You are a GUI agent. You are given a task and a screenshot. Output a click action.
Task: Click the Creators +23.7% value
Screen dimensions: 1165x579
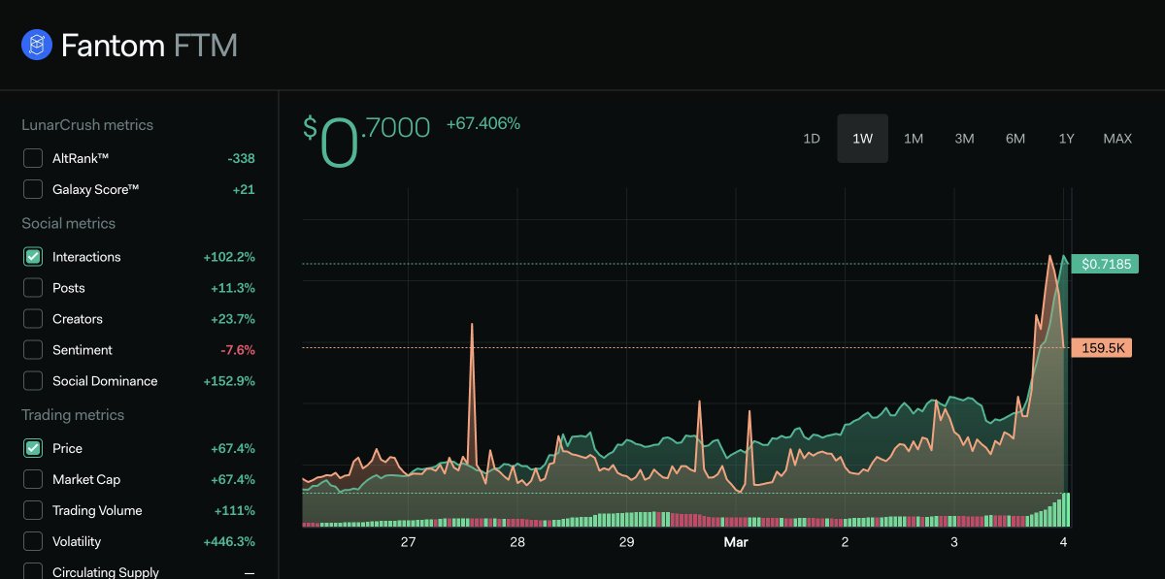coord(233,319)
